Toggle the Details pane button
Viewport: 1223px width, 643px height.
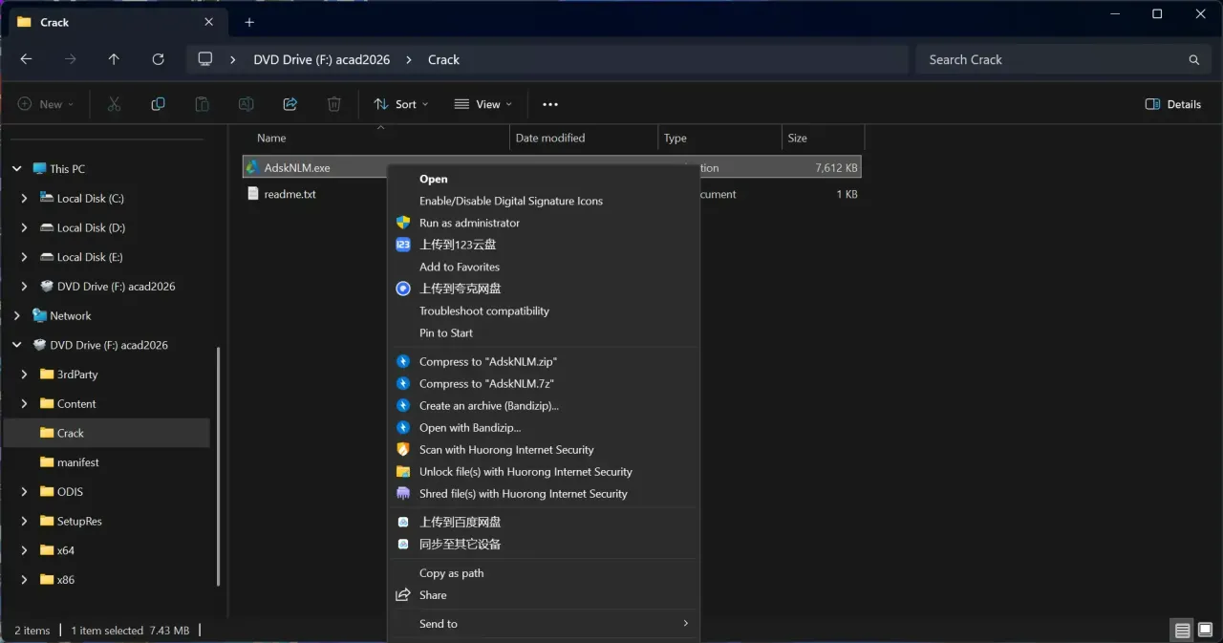tap(1172, 104)
